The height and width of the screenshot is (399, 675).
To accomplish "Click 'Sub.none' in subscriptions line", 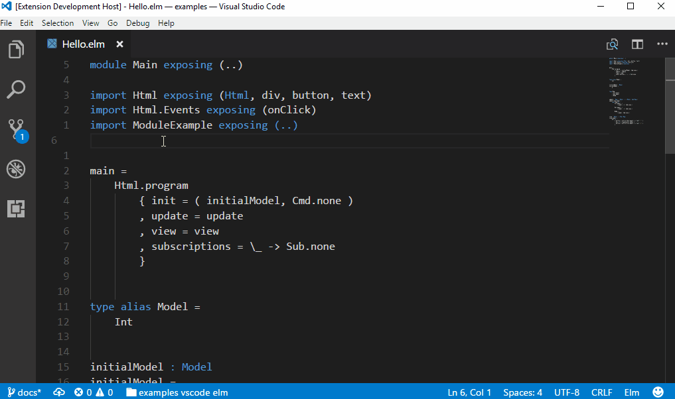I will [311, 247].
